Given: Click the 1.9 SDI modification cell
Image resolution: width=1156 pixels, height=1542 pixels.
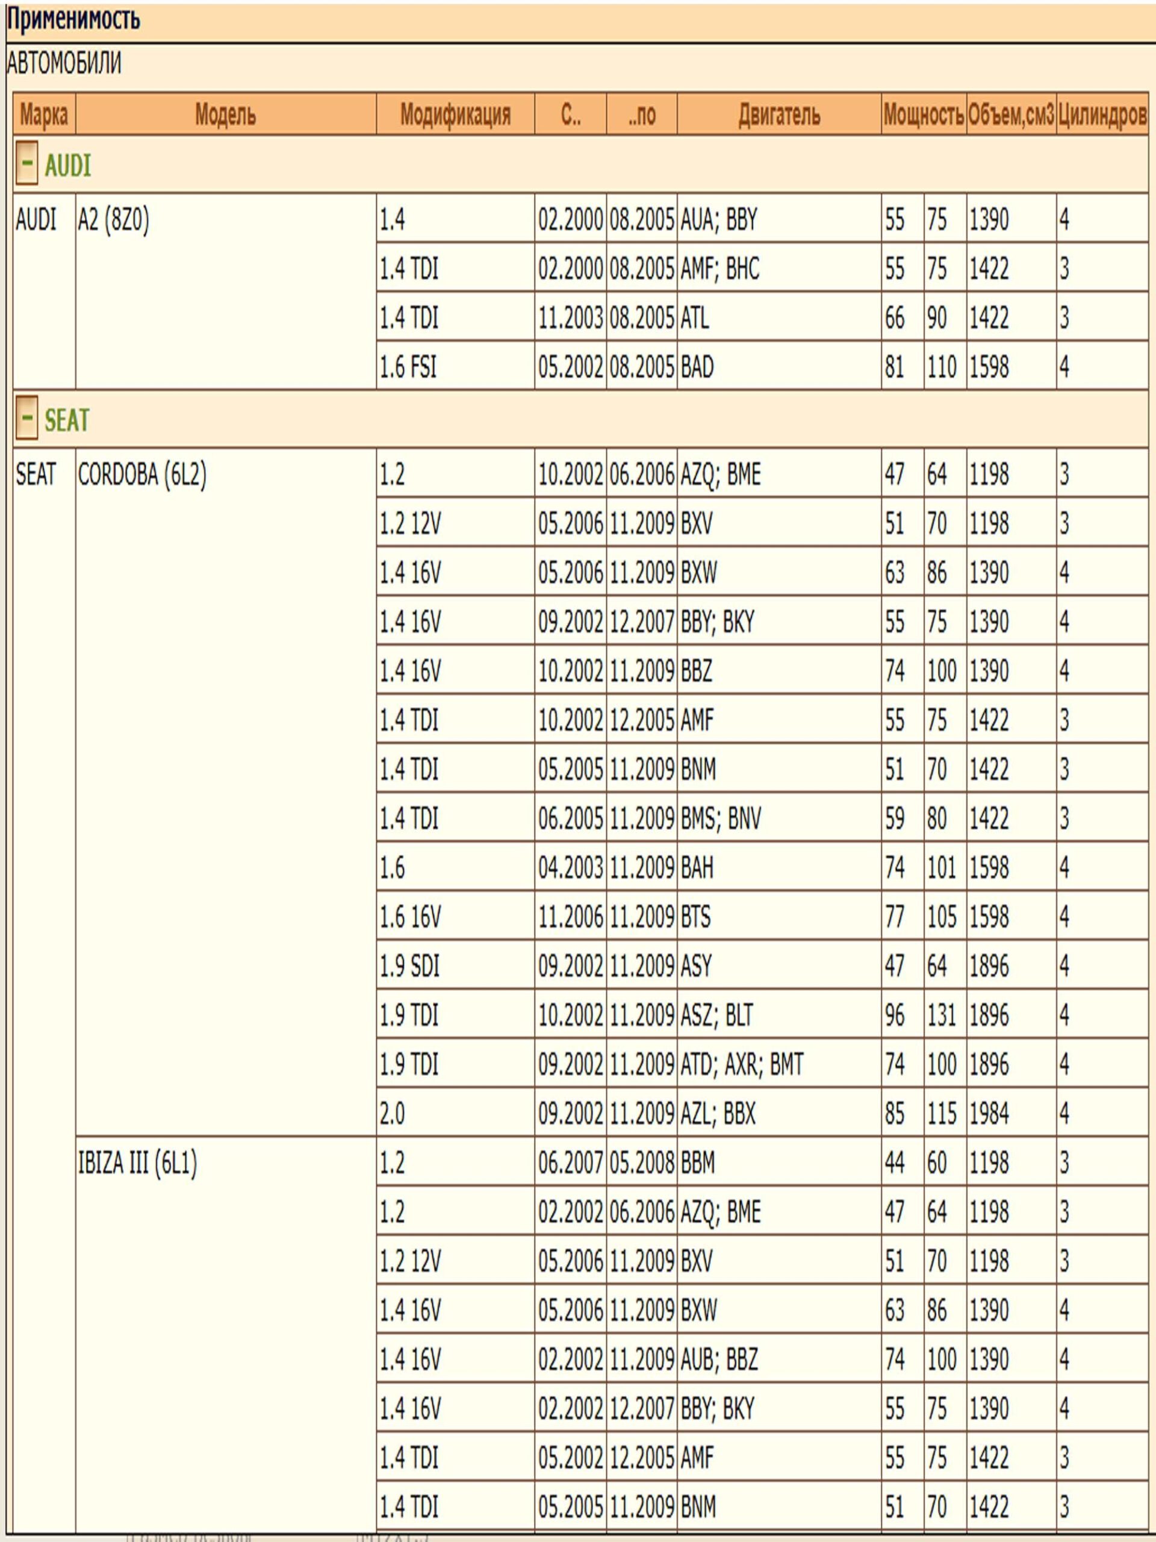Looking at the screenshot, I should [410, 966].
